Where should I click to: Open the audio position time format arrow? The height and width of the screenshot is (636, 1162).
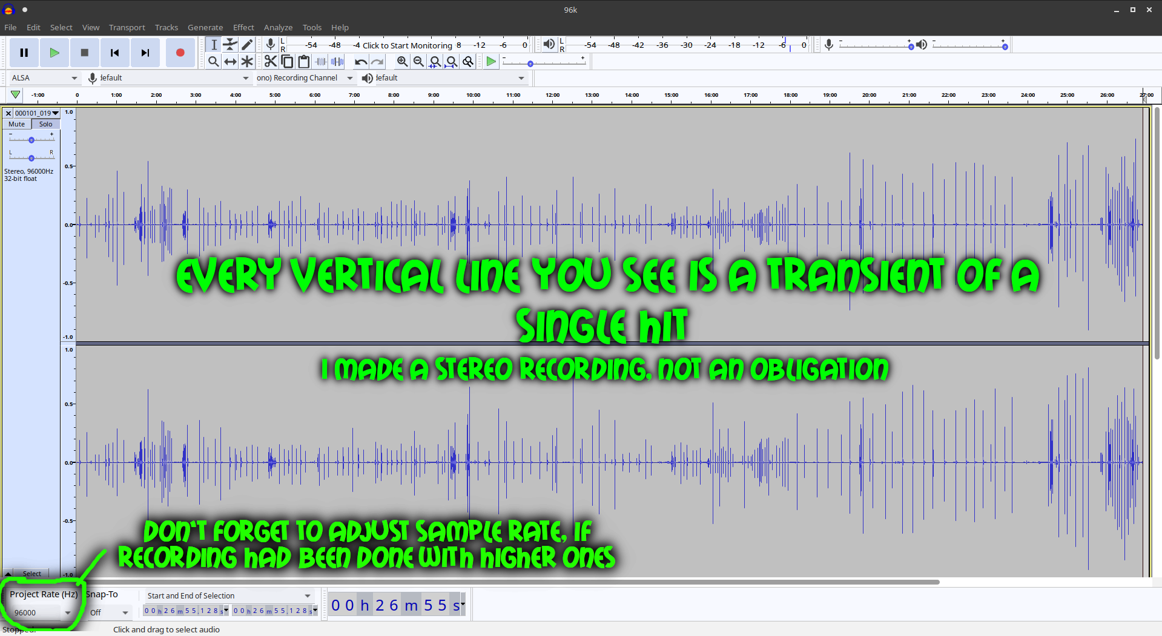(x=463, y=603)
